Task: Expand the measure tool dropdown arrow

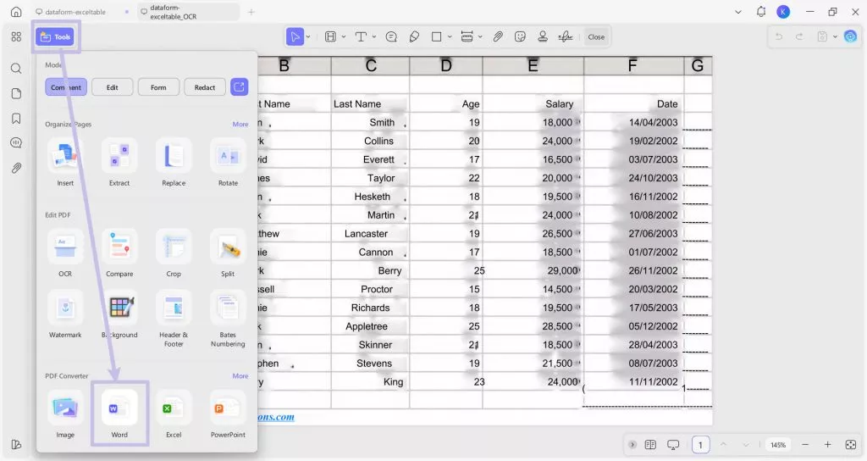Action: tap(480, 37)
